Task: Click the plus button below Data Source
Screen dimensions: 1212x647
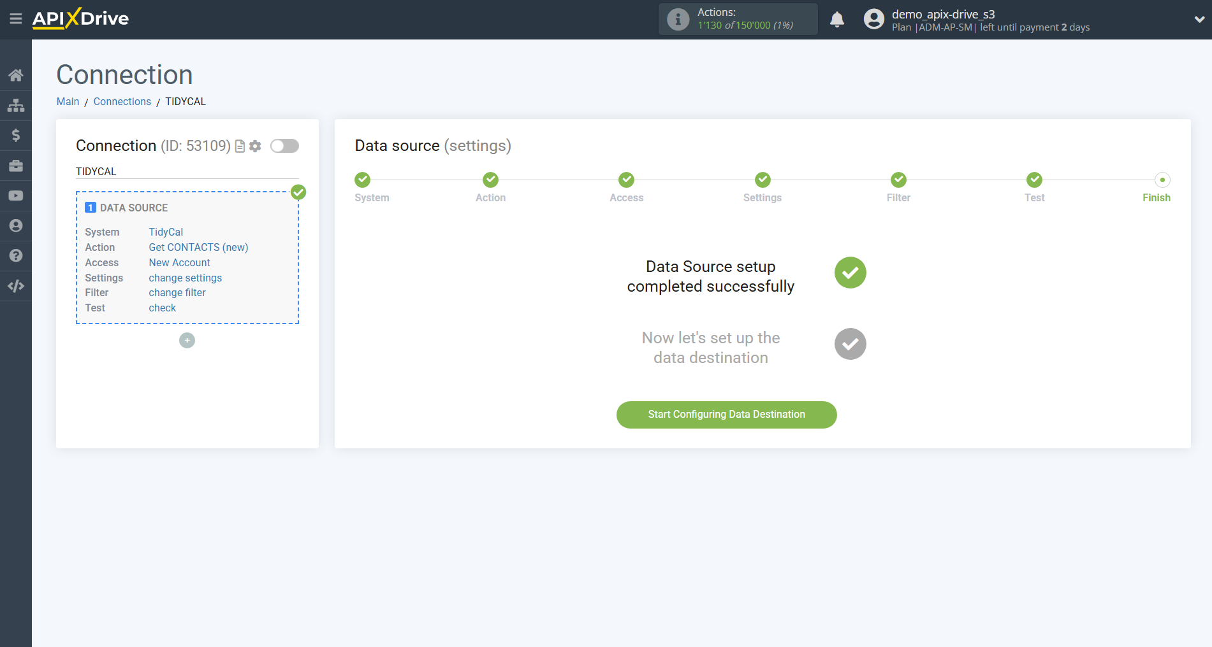Action: click(x=187, y=340)
